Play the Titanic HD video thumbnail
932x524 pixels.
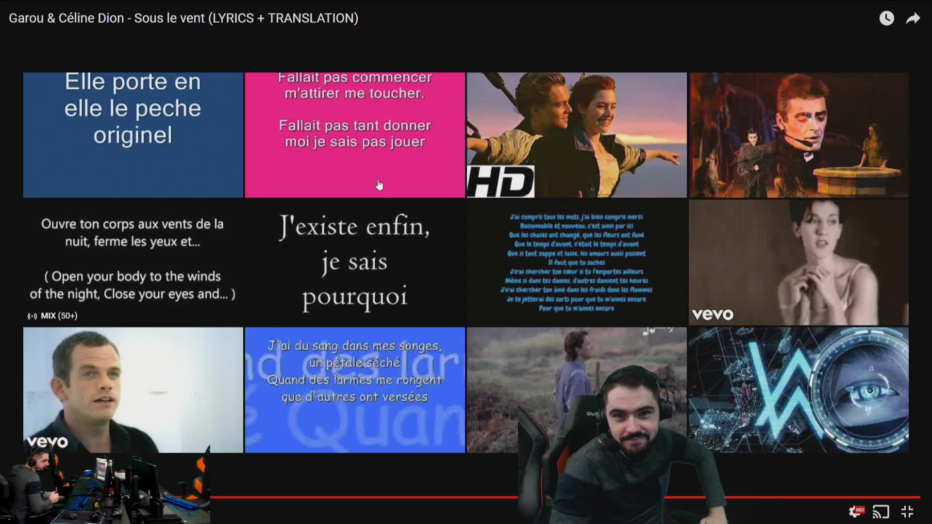[x=577, y=135]
